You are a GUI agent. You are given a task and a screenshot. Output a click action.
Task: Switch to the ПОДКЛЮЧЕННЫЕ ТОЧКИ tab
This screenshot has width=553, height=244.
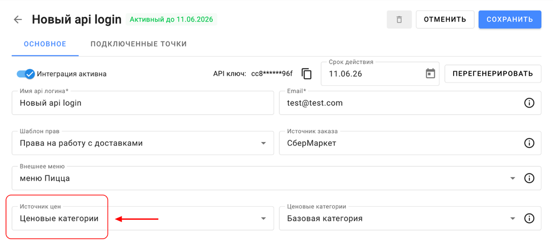click(x=139, y=44)
